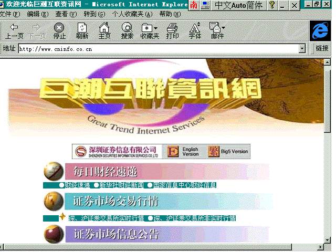Click the Internet Explorer logo icon

[x=320, y=31]
